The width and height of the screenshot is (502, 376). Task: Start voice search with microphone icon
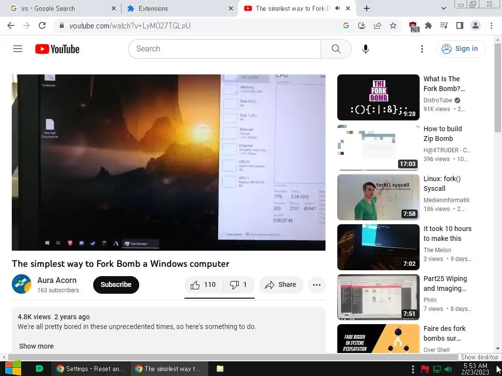[366, 49]
